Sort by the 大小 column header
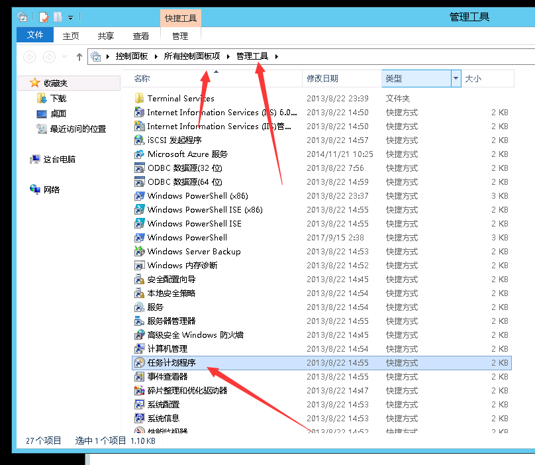Image resolution: width=535 pixels, height=465 pixels. 488,79
